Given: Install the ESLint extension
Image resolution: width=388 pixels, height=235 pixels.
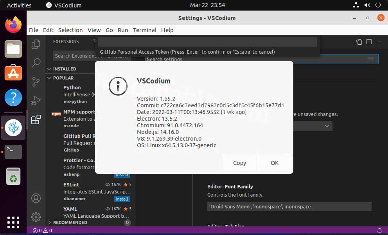Looking at the screenshot, I should 122,199.
